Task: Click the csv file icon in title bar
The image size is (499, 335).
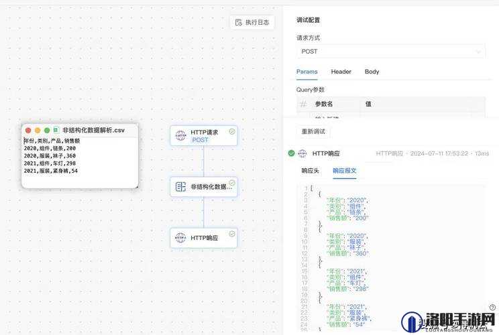Action: coord(56,130)
